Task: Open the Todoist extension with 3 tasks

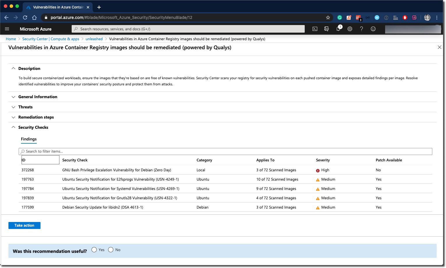Action: (x=358, y=17)
